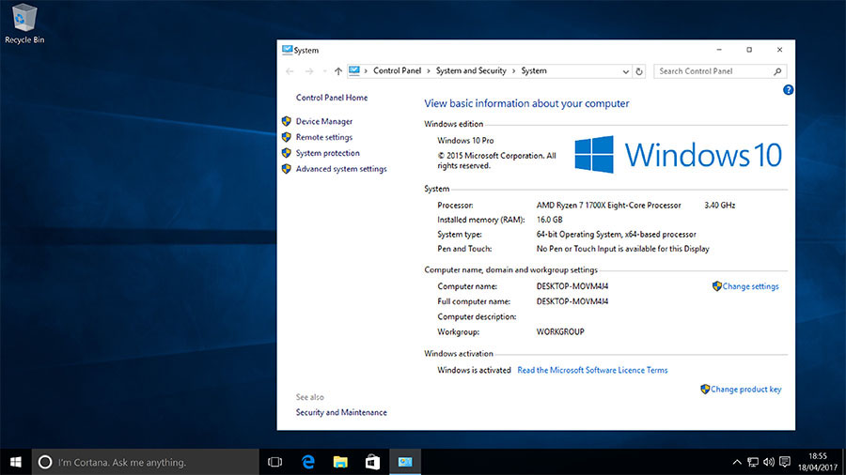Screen dimensions: 846x475
Task: Click the Cortana circle icon
Action: 45,462
